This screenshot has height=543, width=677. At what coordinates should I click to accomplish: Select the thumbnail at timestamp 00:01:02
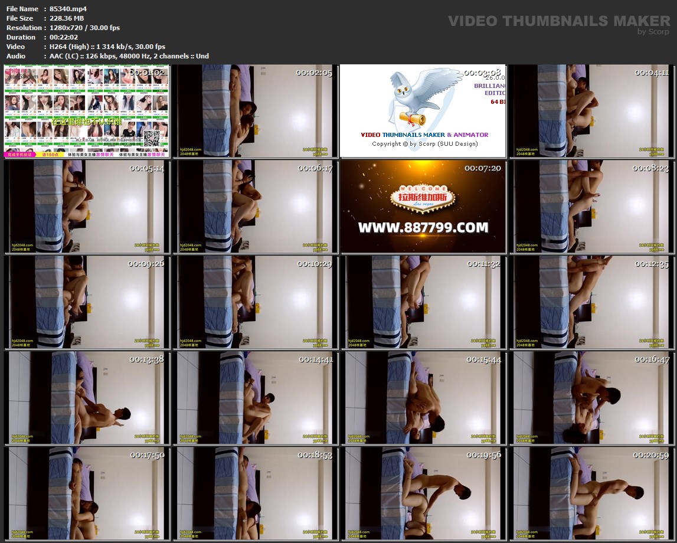(x=86, y=112)
